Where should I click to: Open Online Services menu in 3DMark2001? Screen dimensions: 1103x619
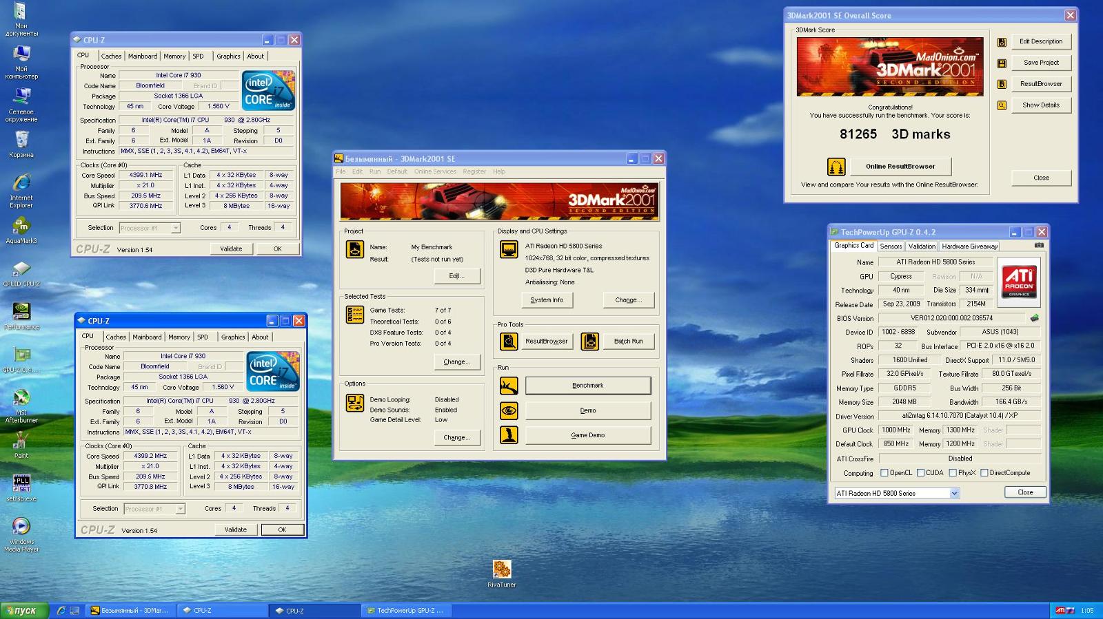pos(435,171)
